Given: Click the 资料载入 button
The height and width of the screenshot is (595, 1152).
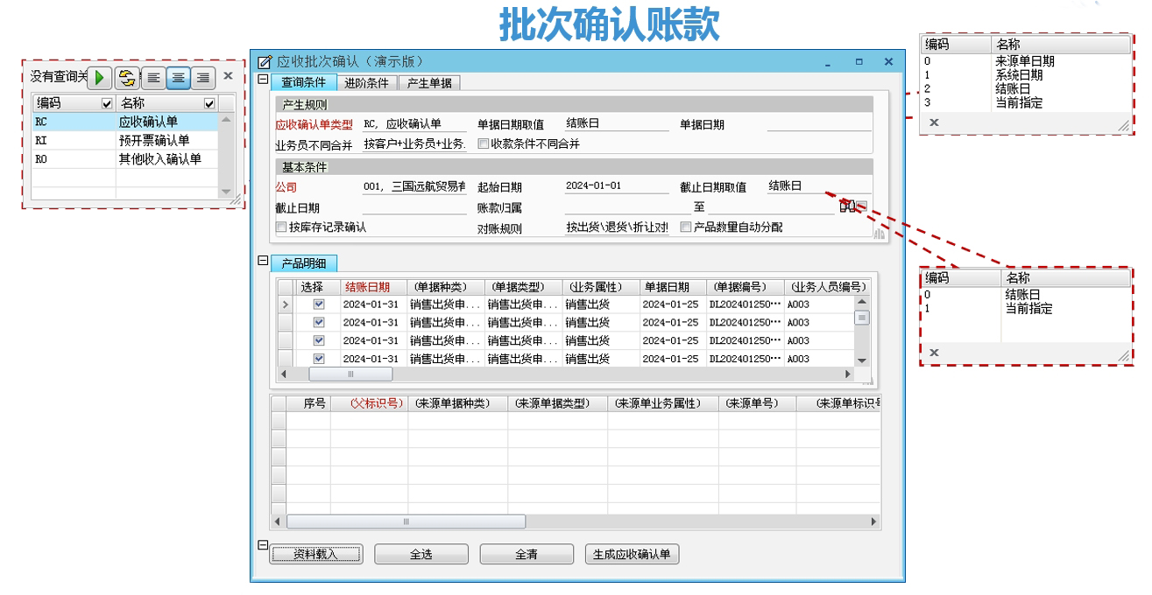Looking at the screenshot, I should [315, 554].
